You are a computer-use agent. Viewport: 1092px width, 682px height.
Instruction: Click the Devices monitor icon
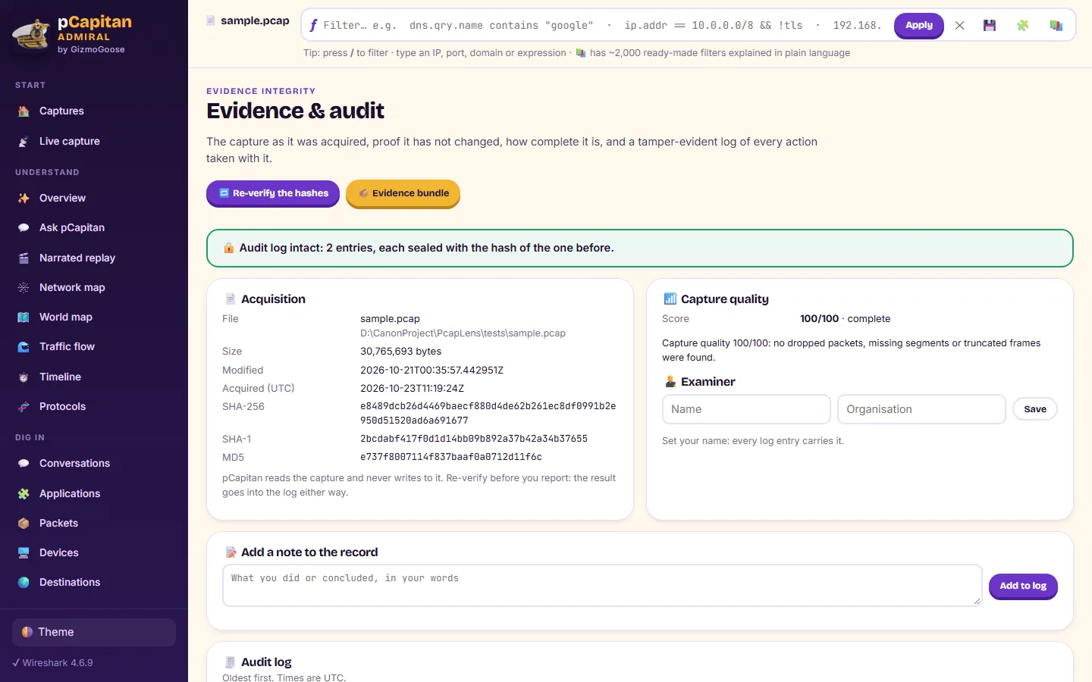(x=24, y=553)
